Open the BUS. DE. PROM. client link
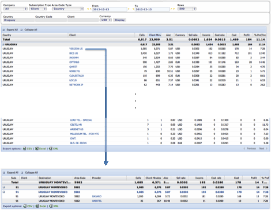This screenshot has width=271, height=210. 78,143
